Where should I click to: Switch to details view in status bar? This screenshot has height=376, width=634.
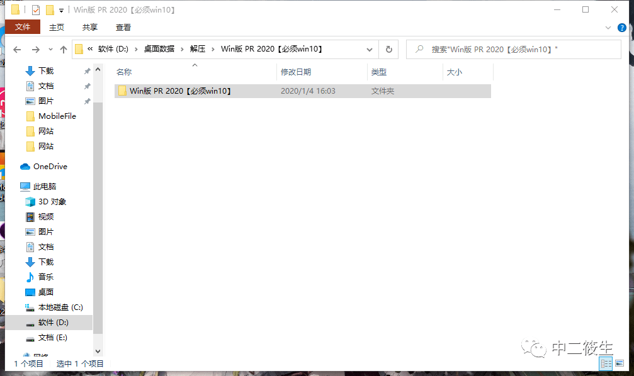point(607,363)
